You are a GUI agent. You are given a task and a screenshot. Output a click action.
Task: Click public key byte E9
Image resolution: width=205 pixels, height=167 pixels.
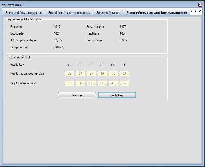point(79,65)
